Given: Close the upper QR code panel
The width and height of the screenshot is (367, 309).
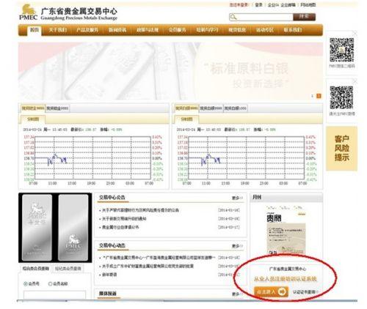Looking at the screenshot, I should click(355, 33).
